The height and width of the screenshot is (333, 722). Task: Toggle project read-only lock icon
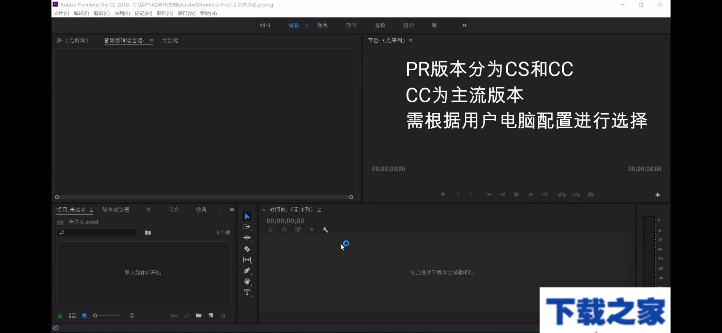[60, 316]
